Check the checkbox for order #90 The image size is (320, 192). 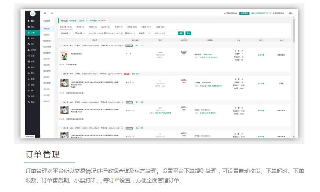click(60, 102)
